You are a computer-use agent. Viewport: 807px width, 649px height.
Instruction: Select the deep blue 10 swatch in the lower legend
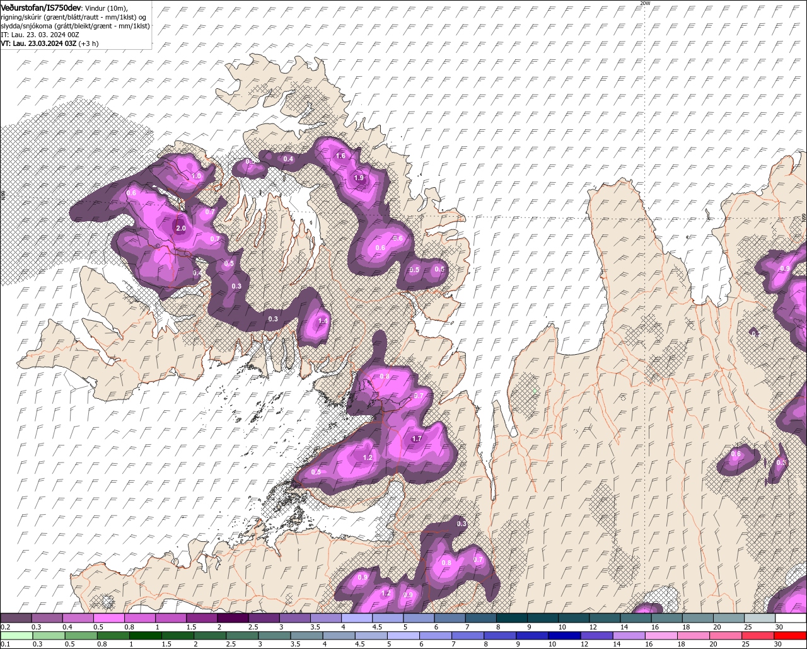(x=563, y=635)
